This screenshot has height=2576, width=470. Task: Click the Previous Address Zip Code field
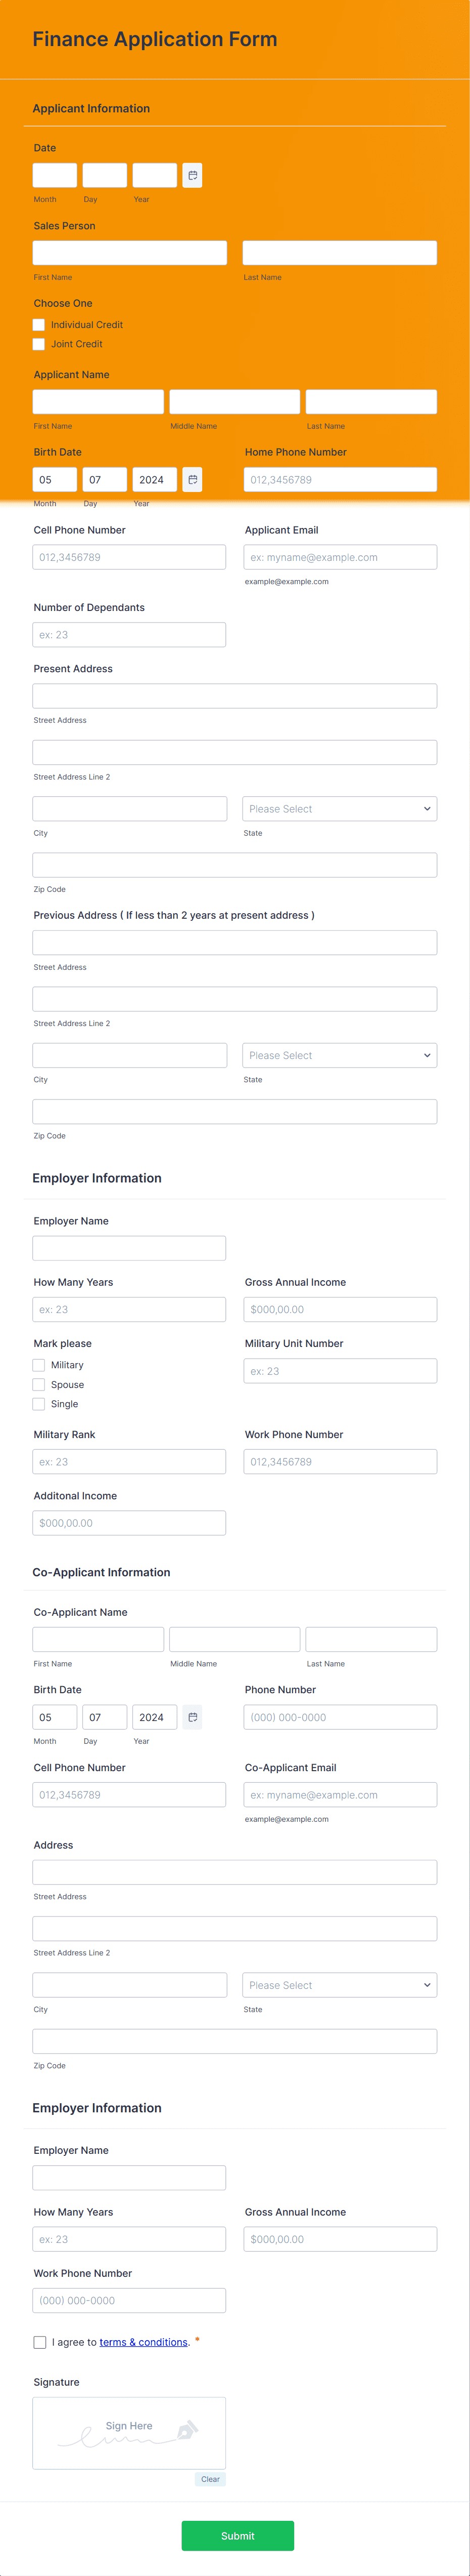coord(234,1112)
